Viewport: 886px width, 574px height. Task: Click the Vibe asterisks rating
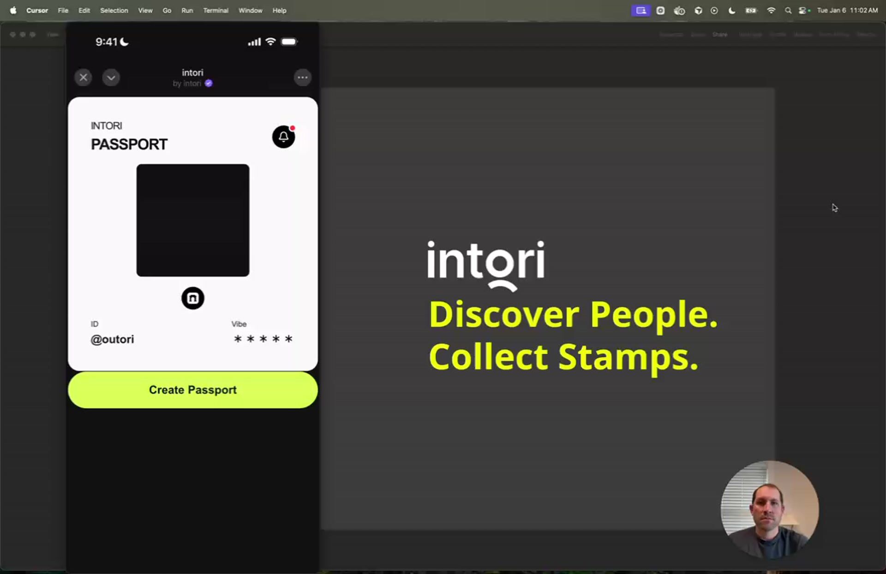[263, 339]
